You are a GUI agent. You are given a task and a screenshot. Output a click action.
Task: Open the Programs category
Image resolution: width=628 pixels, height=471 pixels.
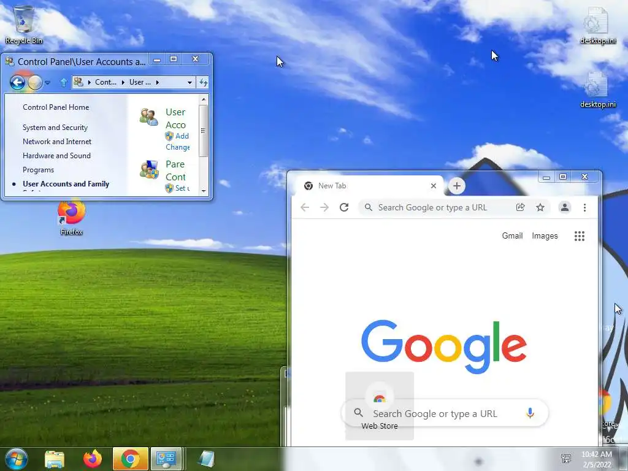38,170
